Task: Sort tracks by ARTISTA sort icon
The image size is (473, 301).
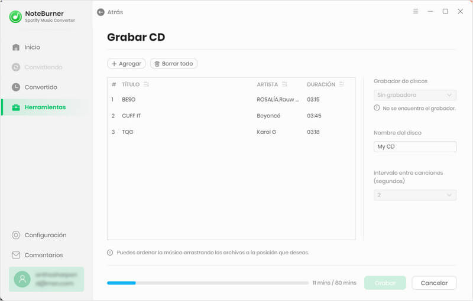Action: [x=284, y=84]
